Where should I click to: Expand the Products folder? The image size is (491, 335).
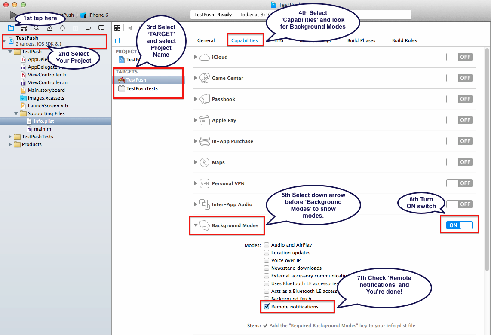point(10,144)
